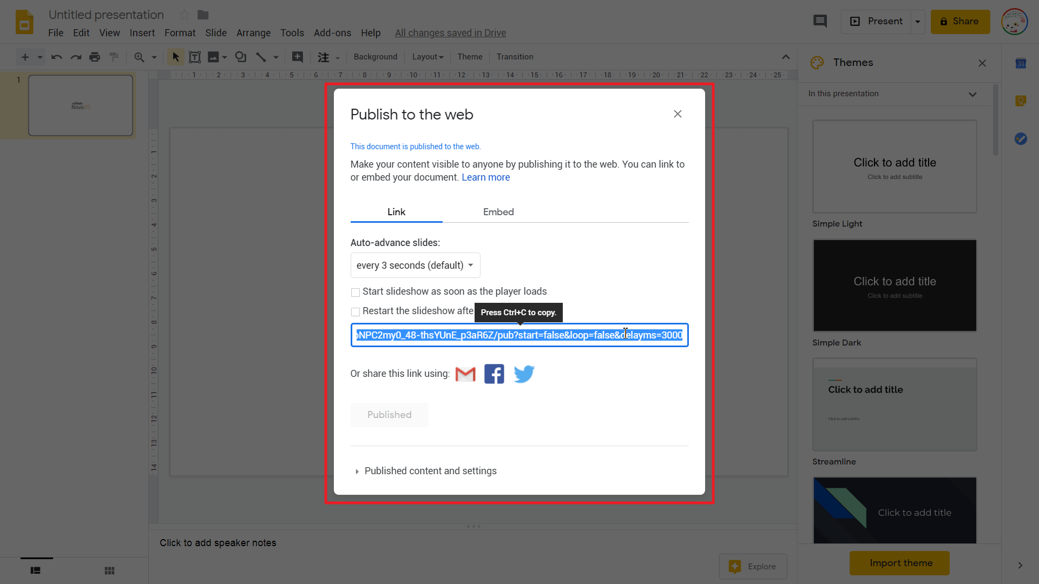Click All changes saved in Drive
Screen dimensions: 1039x584
(x=450, y=33)
